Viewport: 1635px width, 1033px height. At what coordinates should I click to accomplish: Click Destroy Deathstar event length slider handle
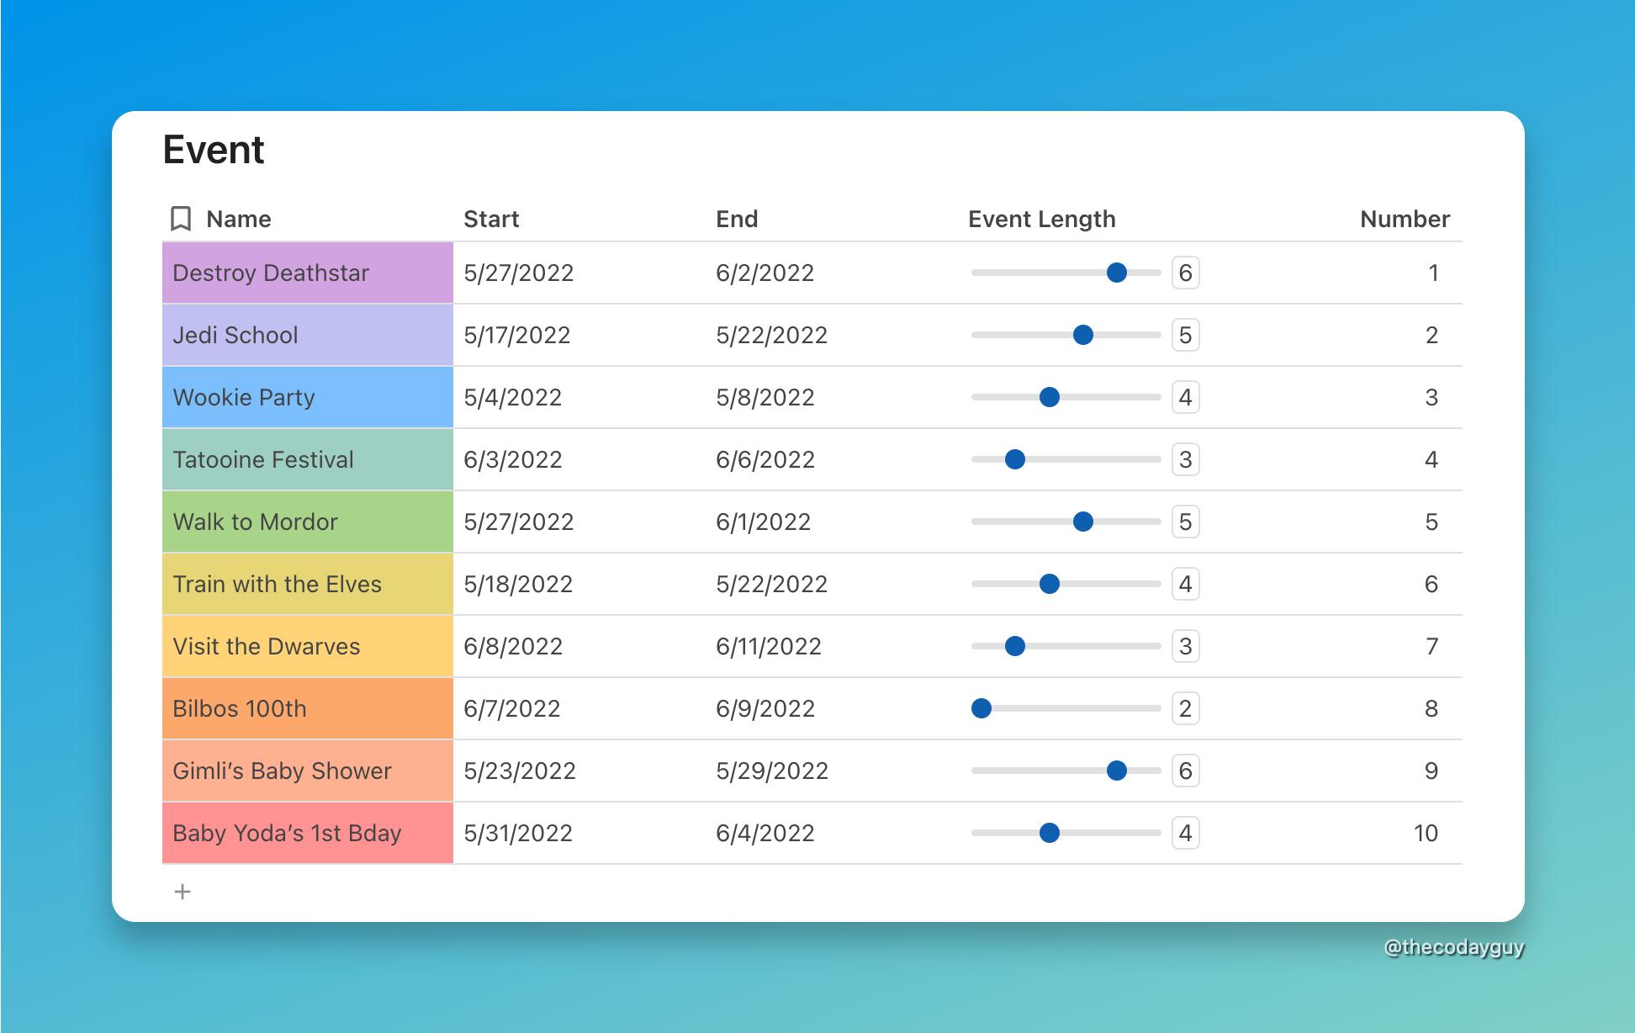pyautogui.click(x=1116, y=273)
